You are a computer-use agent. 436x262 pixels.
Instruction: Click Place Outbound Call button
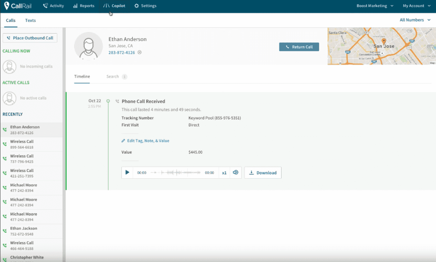pyautogui.click(x=30, y=38)
